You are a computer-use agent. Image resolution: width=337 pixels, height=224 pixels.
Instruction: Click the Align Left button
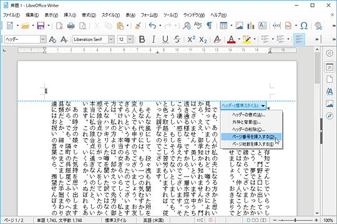[x=299, y=39]
